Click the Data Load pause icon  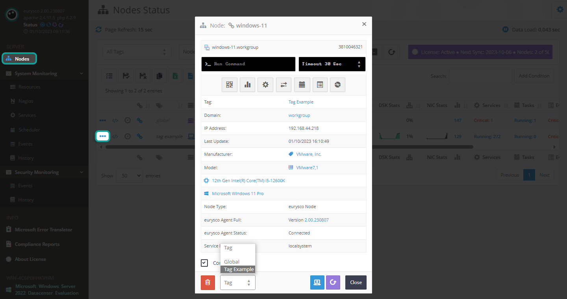pyautogui.click(x=506, y=30)
